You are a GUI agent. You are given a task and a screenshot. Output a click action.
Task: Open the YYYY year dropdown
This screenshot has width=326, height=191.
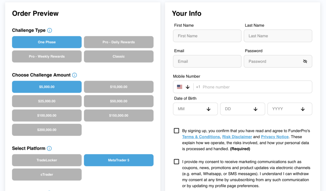pyautogui.click(x=290, y=109)
